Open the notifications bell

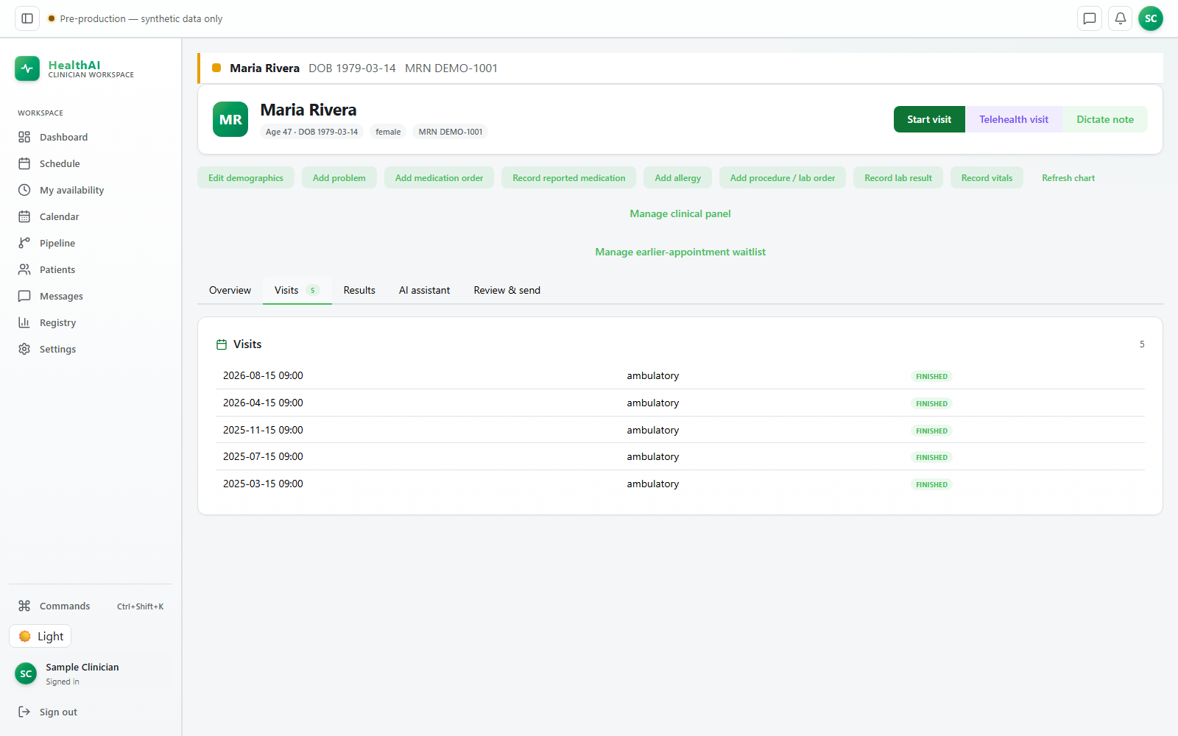[1121, 18]
